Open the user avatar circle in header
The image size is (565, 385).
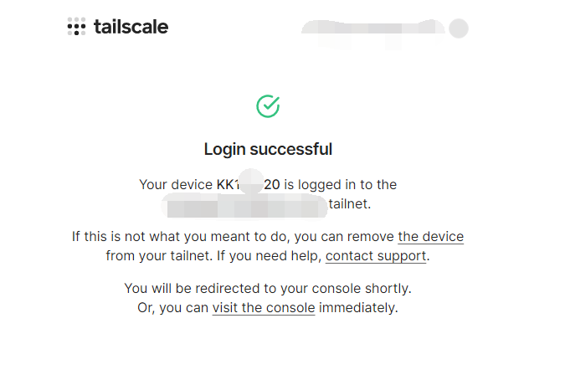(459, 28)
